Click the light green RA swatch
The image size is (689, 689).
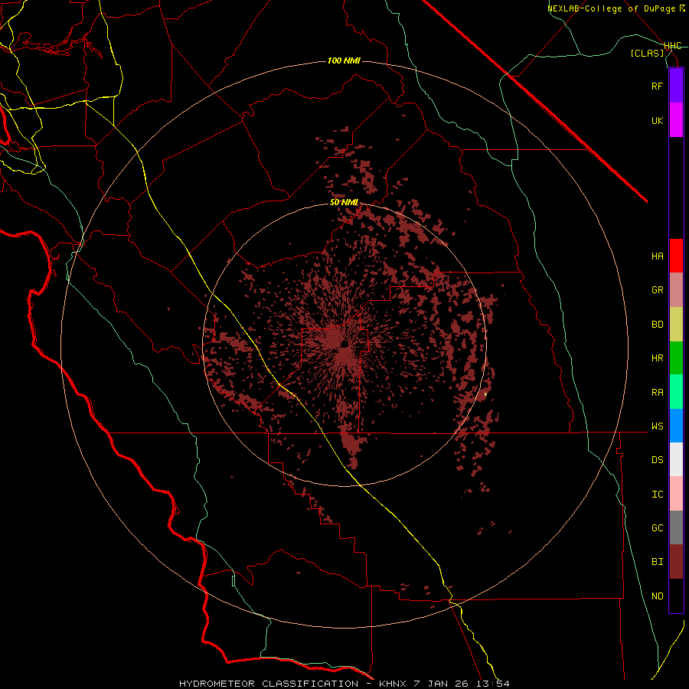coord(676,392)
